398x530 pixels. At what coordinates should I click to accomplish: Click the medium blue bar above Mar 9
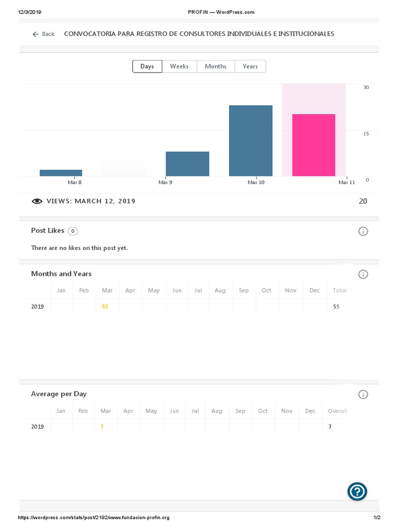click(187, 164)
